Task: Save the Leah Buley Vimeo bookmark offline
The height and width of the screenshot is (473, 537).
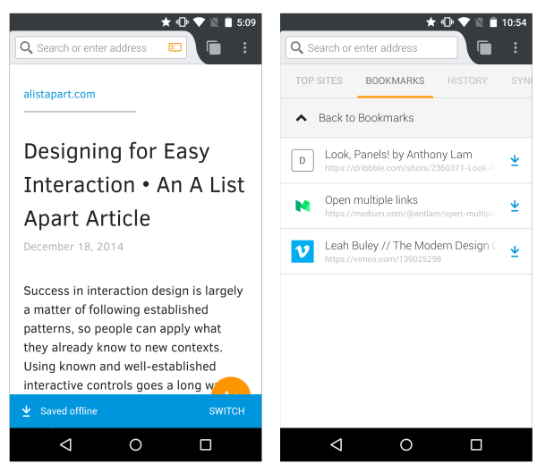Action: point(515,252)
